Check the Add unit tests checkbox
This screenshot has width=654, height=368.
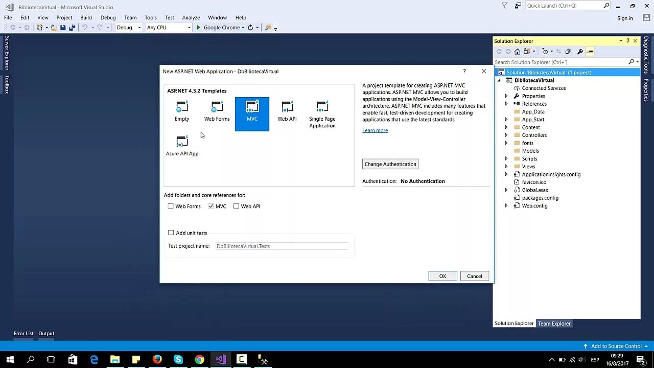[x=171, y=233]
